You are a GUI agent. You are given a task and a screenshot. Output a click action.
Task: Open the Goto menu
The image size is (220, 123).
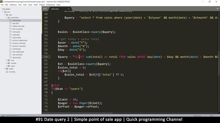(30, 5)
